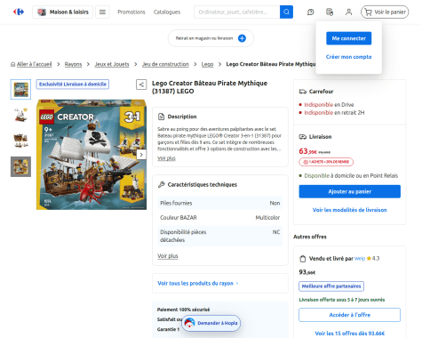Select the second pirate ship thumbnail
The image size is (422, 338).
(20, 115)
